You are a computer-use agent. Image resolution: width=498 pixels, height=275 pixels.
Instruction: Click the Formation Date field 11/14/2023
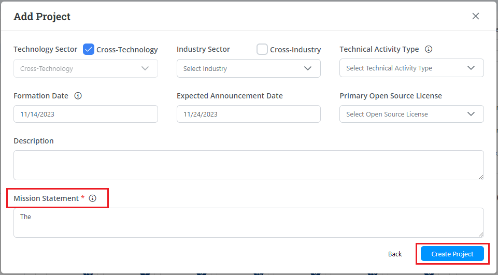click(86, 114)
